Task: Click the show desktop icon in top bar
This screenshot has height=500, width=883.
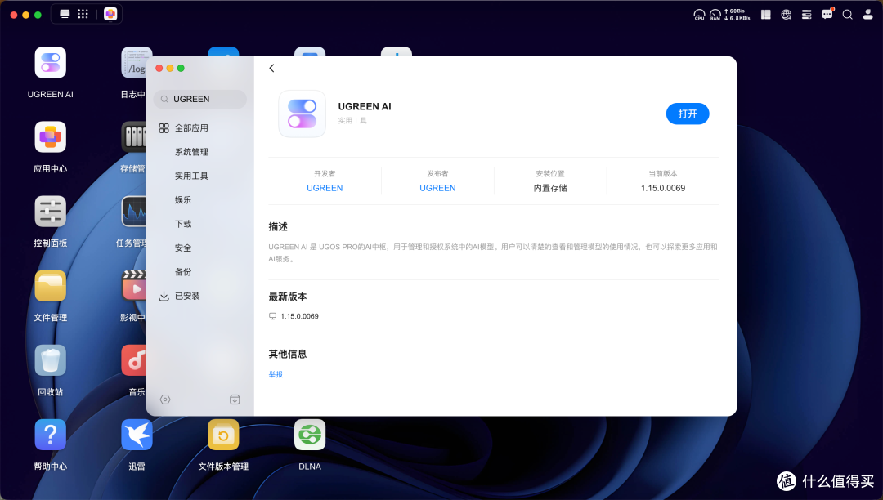Action: point(65,14)
